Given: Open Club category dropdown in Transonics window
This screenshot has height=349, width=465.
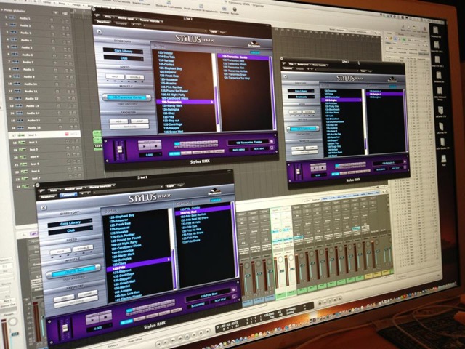Looking at the screenshot, I should 124,58.
